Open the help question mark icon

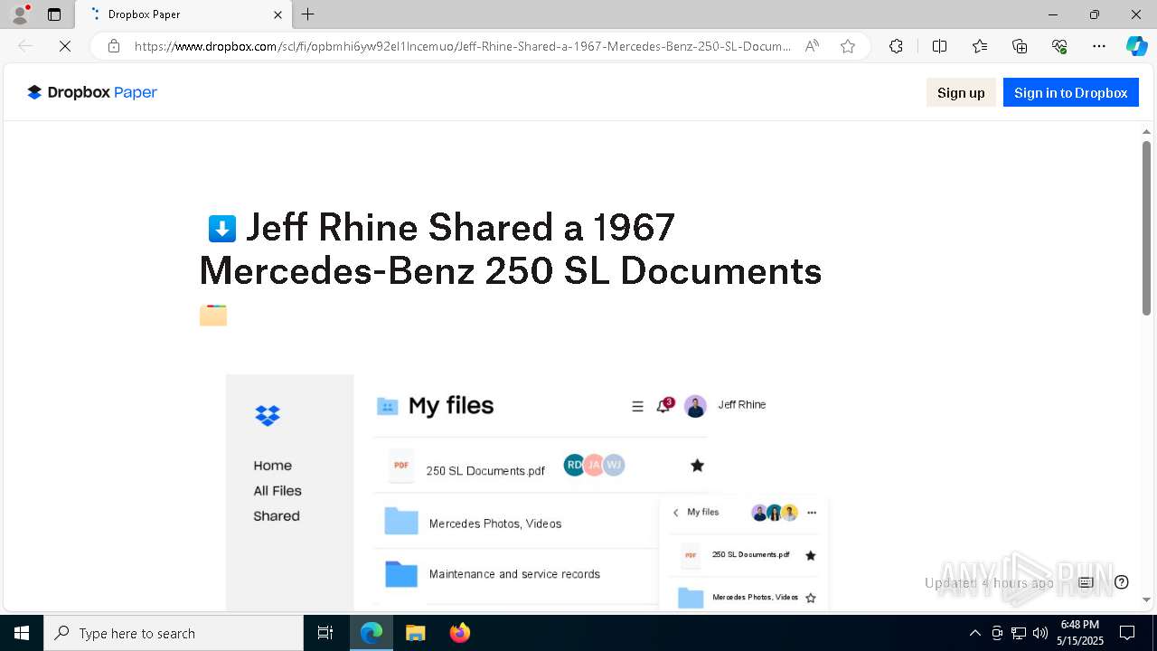[x=1122, y=582]
